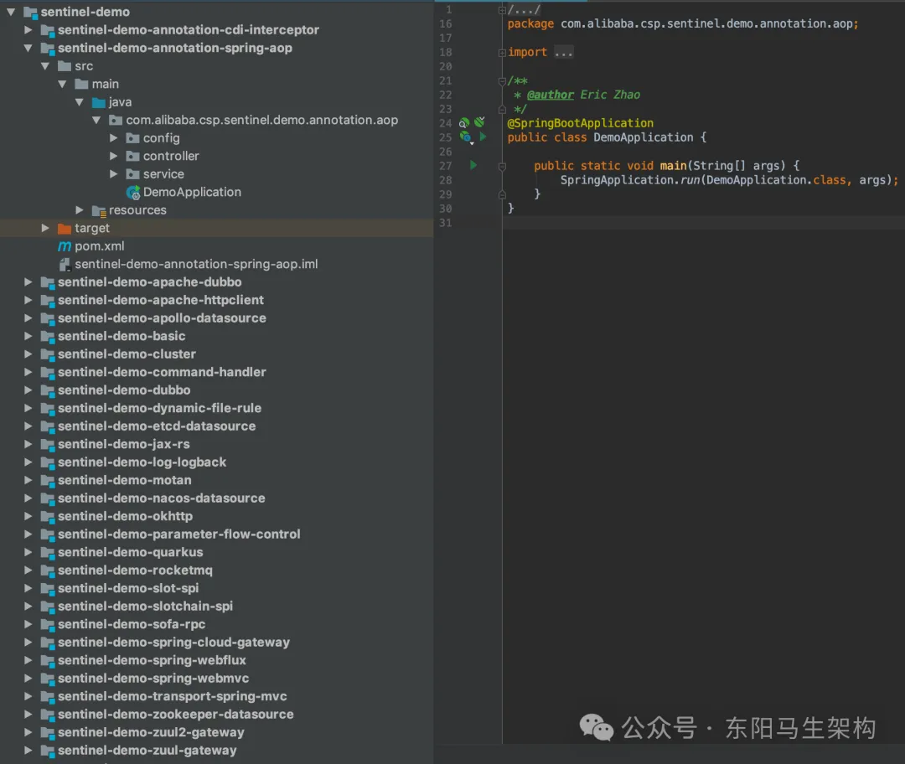Expand the service package arrow
905x764 pixels.
click(113, 173)
